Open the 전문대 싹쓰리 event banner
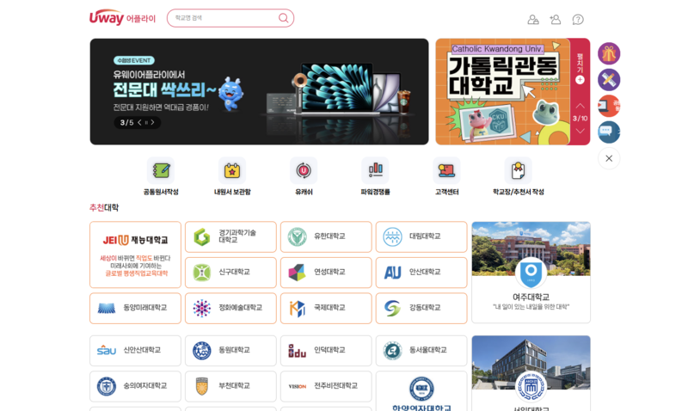 coord(259,91)
